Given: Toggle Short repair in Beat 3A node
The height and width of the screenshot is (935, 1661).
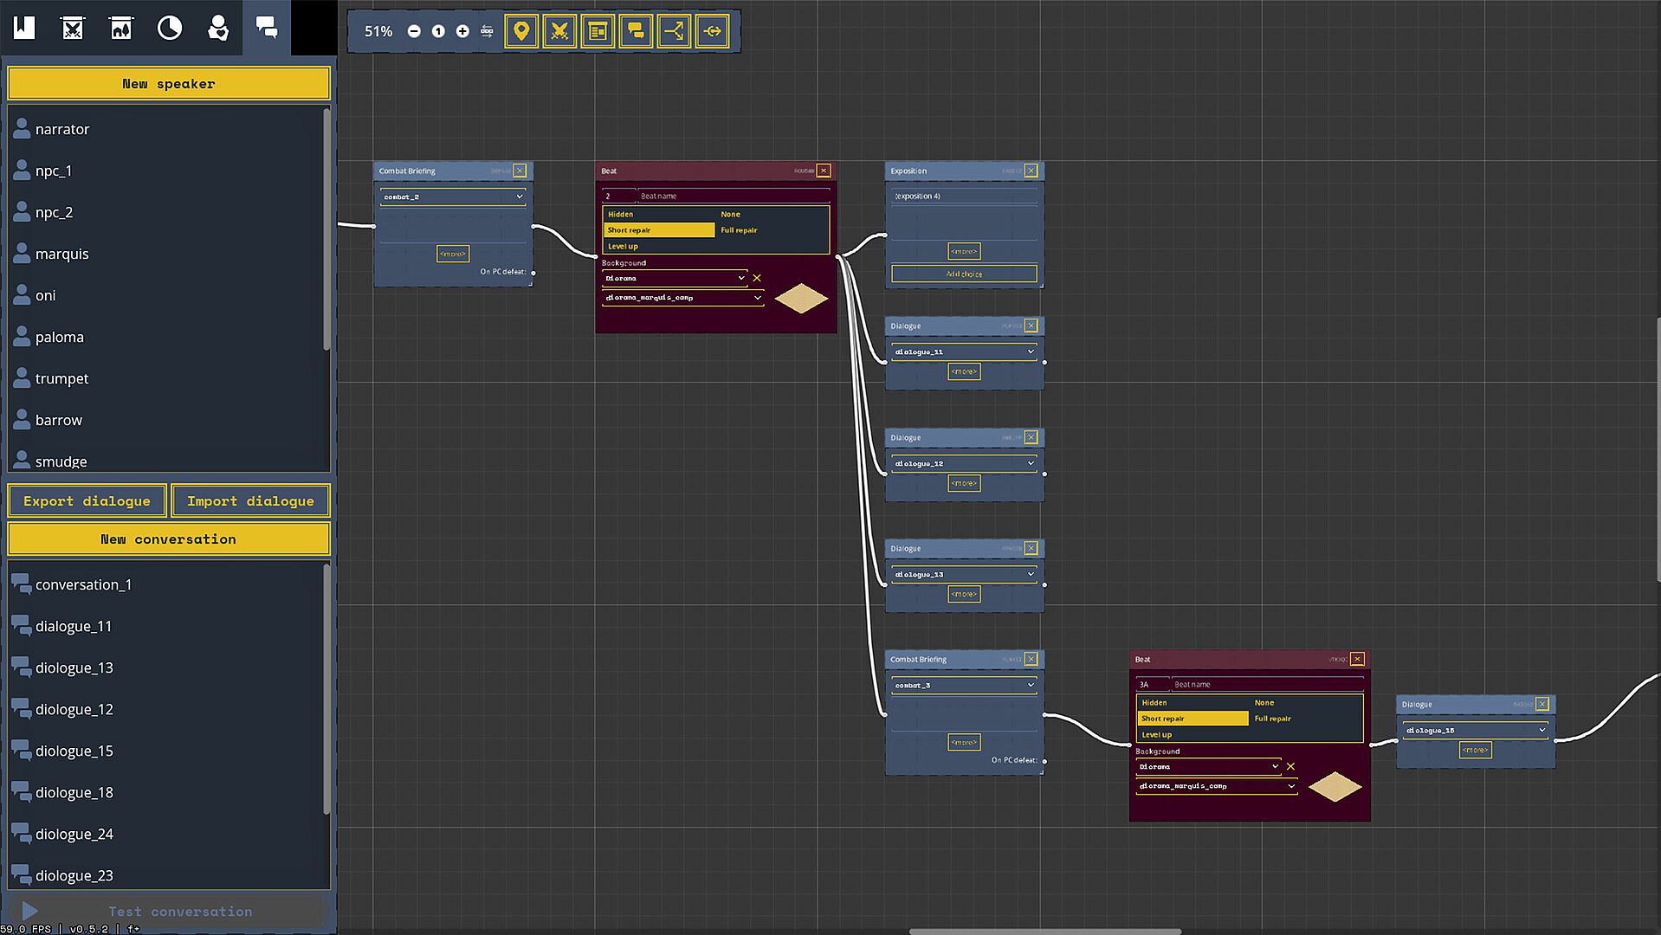Looking at the screenshot, I should coord(1192,719).
